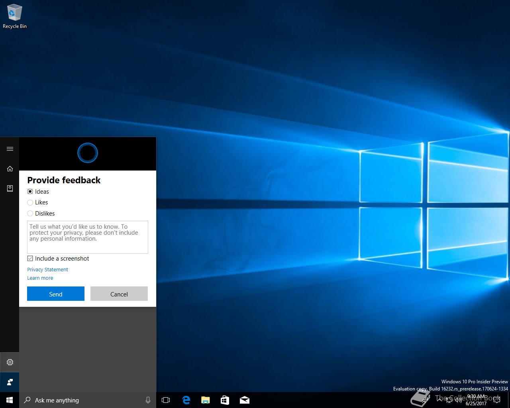Image resolution: width=510 pixels, height=408 pixels.
Task: Show hidden tray icons chevron
Action: (x=439, y=400)
